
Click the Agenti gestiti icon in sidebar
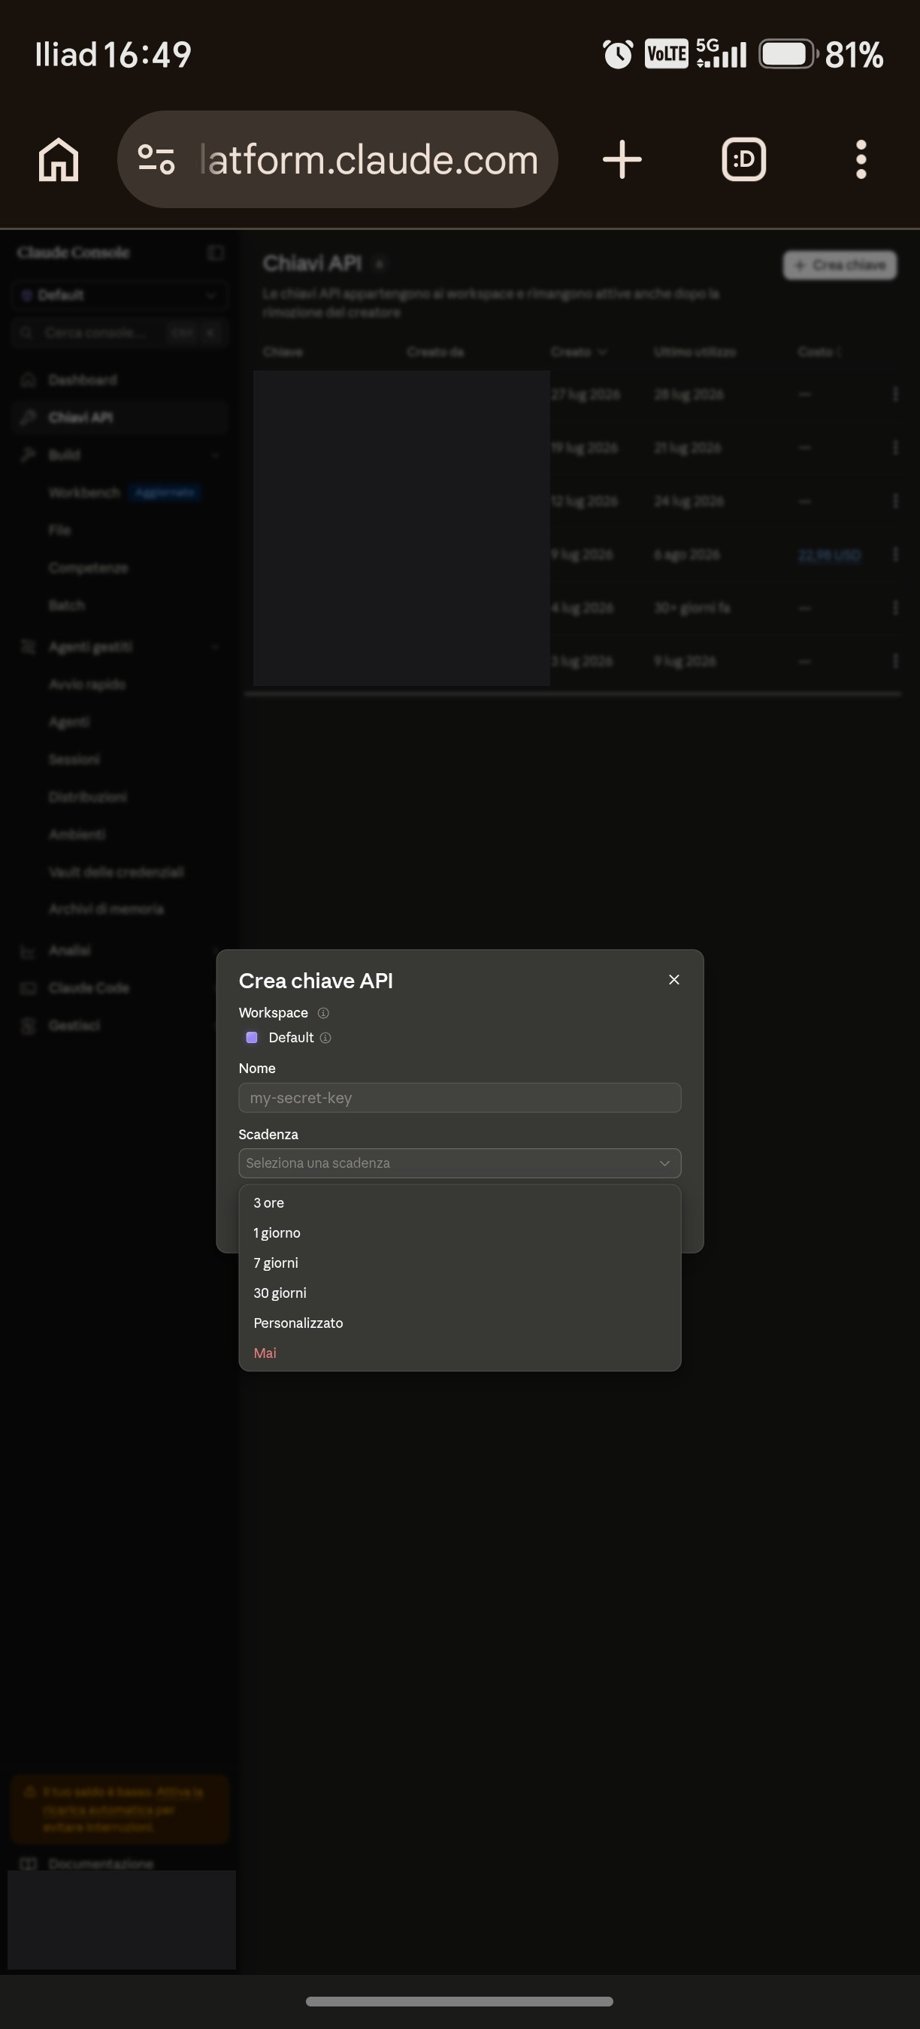(29, 647)
